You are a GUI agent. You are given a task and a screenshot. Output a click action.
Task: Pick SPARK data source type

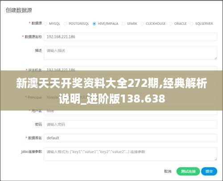(x=124, y=24)
